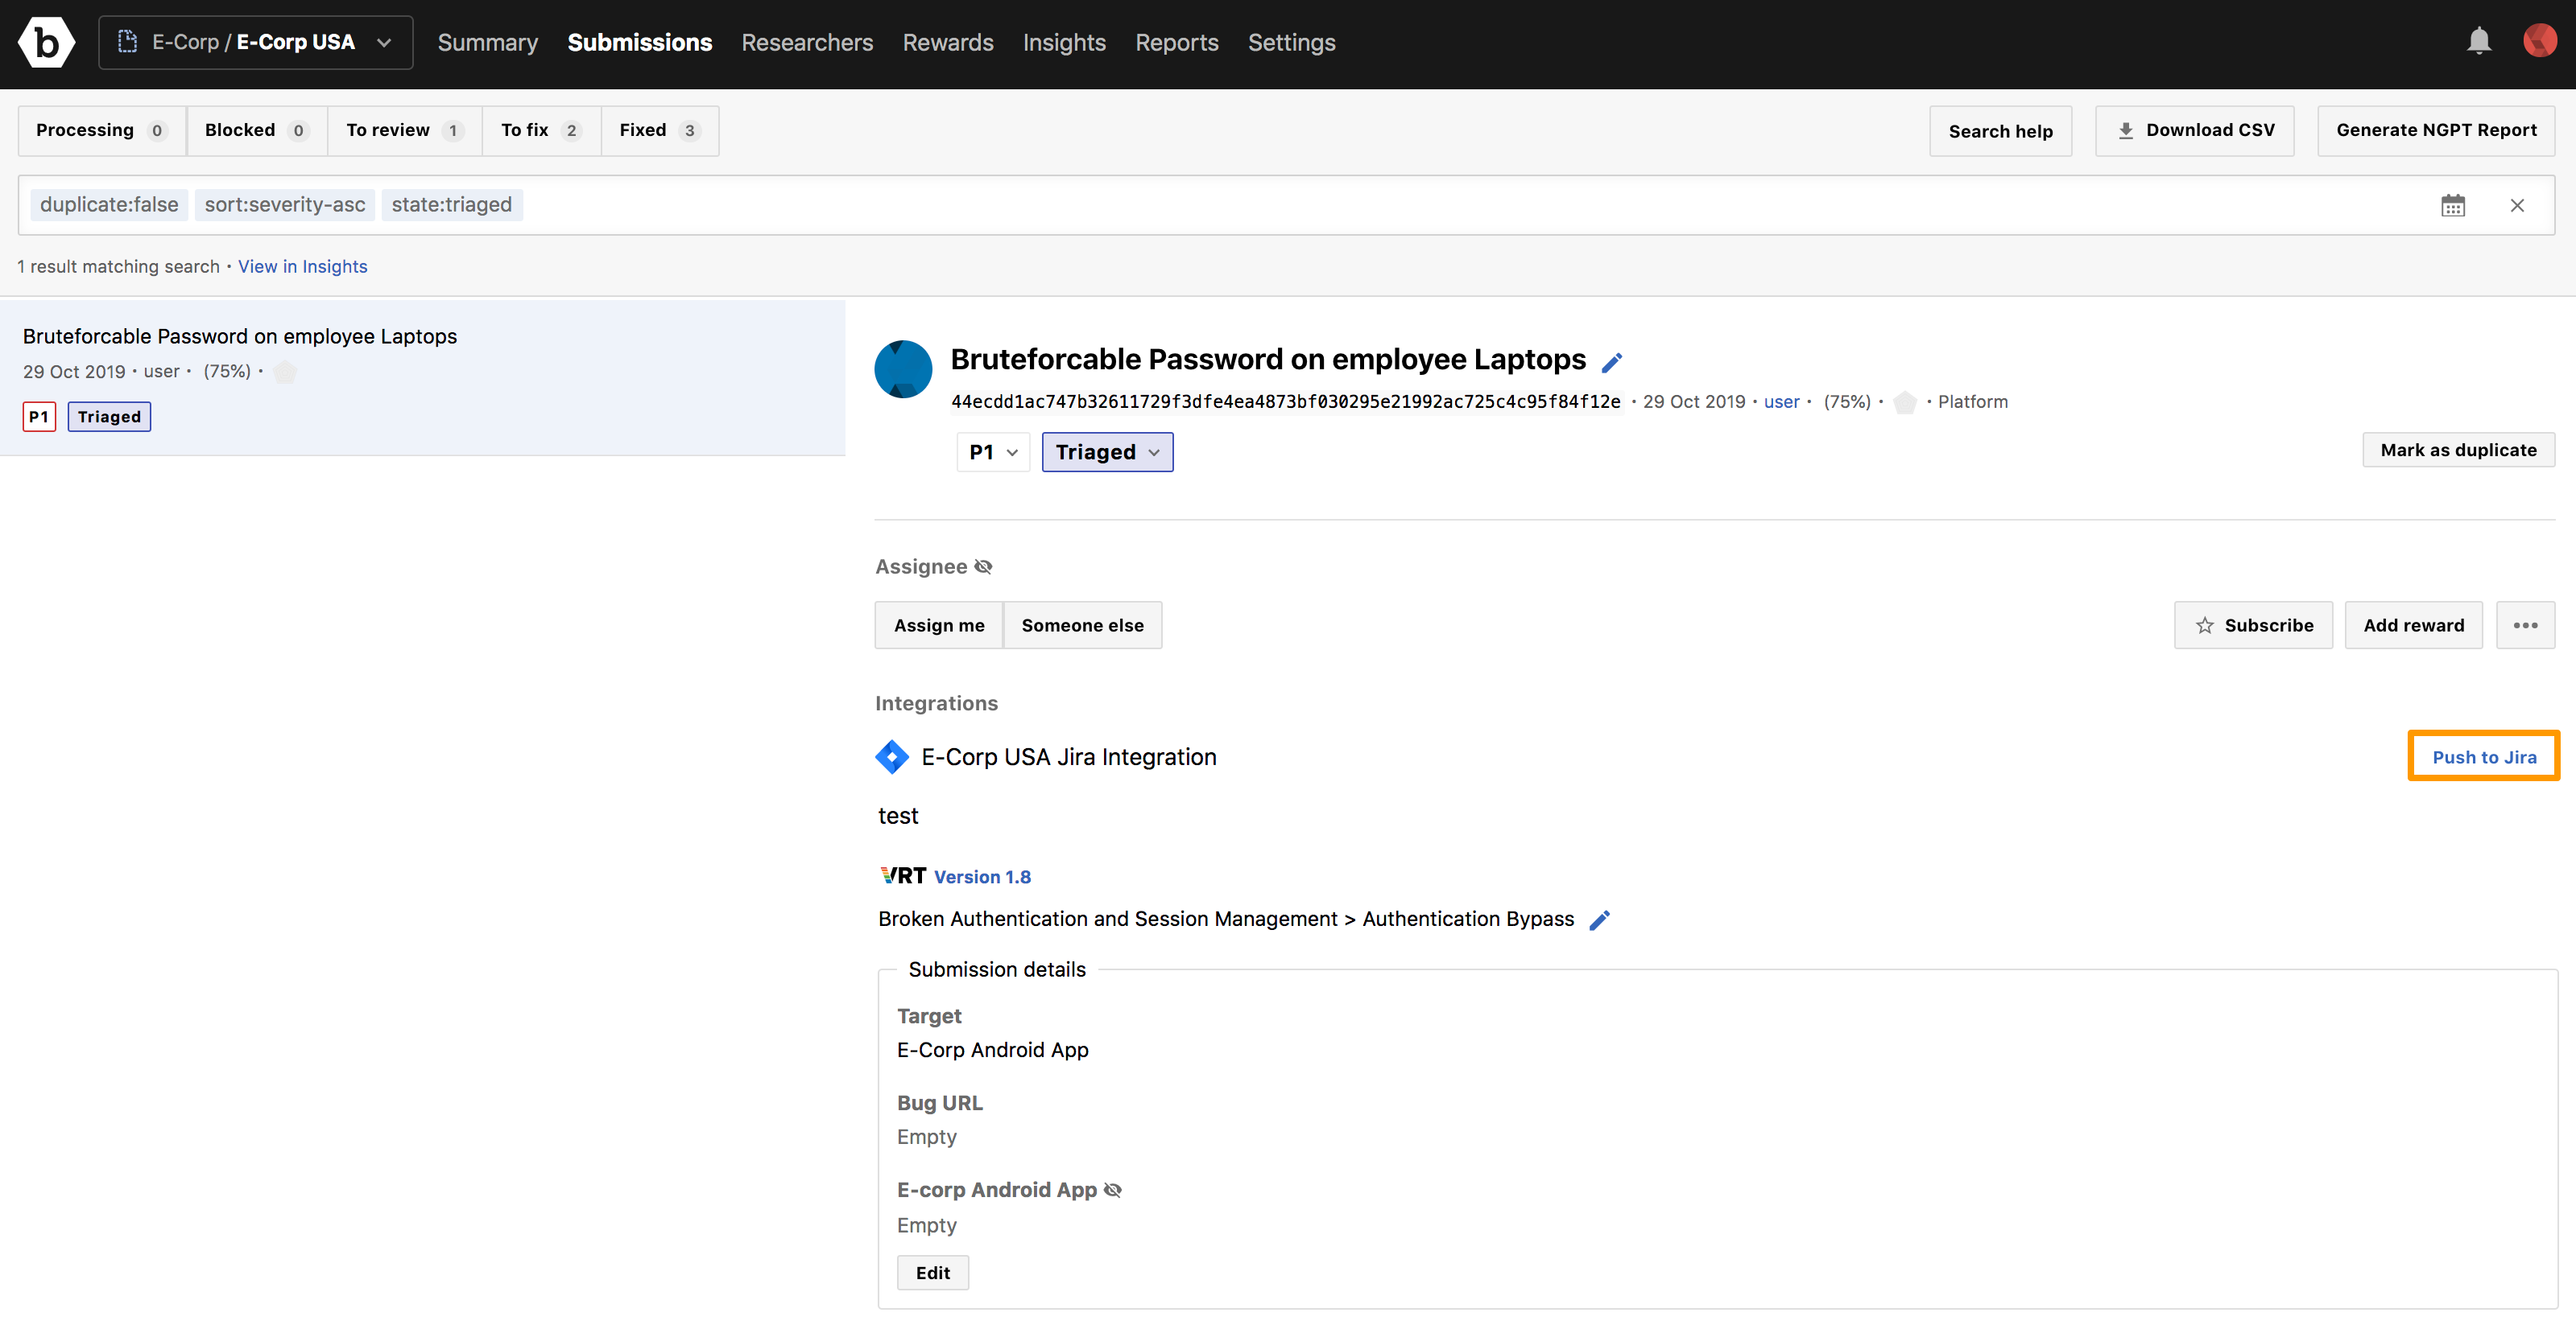The width and height of the screenshot is (2576, 1325).
Task: Edit the VRT category with pencil icon
Action: (1600, 920)
